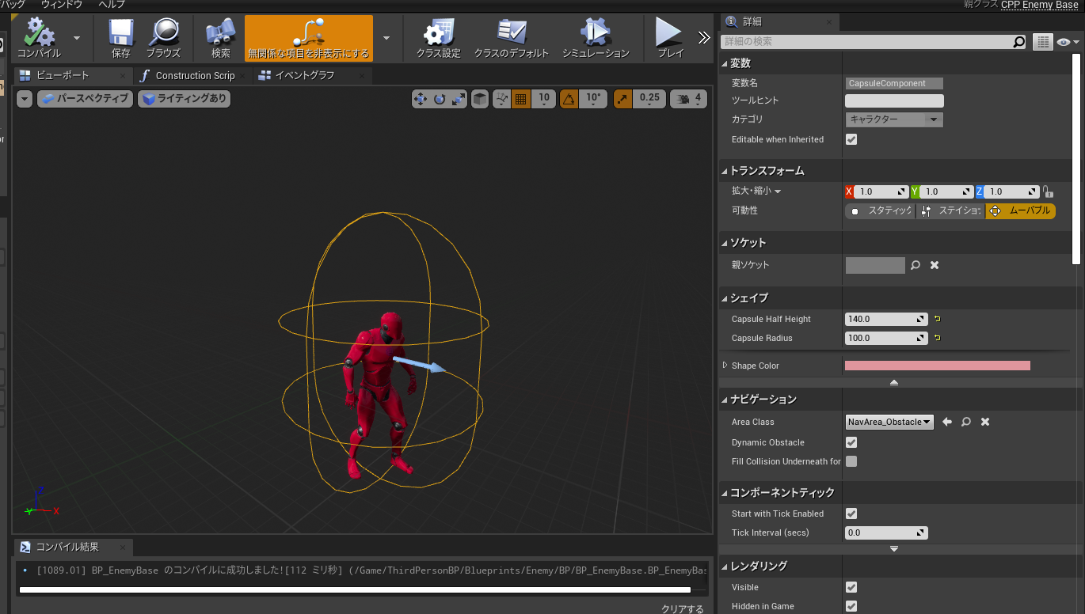1085x614 pixels.
Task: Open Browse (ブラウズ) in content browser
Action: coord(163,33)
